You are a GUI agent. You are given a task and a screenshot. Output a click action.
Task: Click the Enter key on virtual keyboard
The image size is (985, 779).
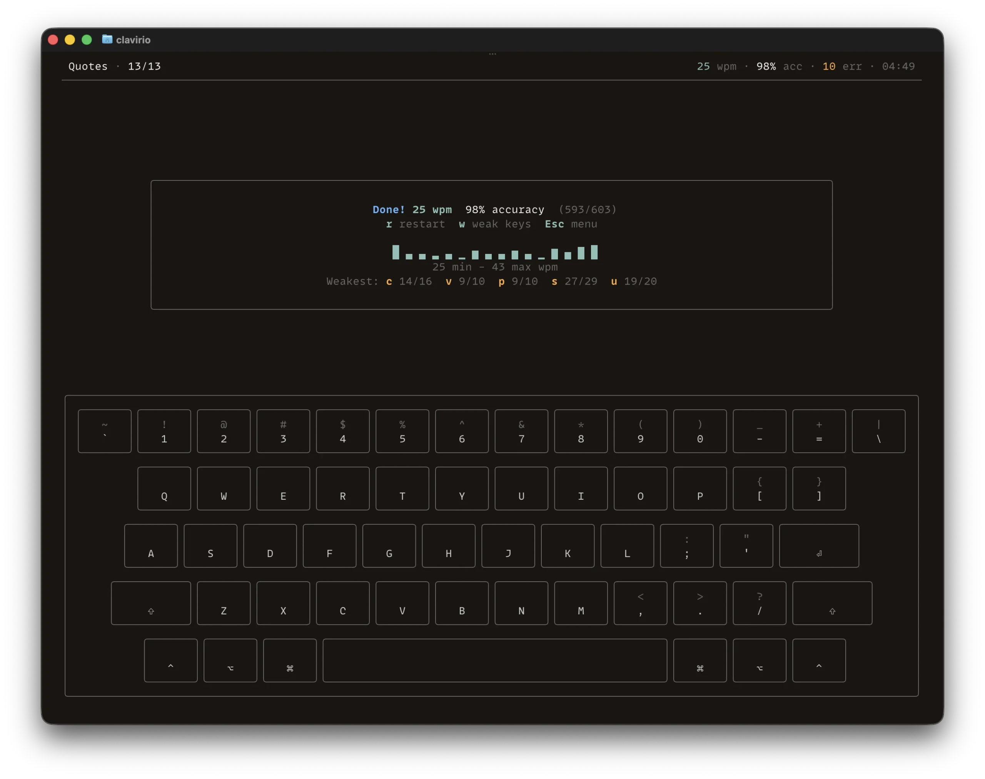[818, 545]
